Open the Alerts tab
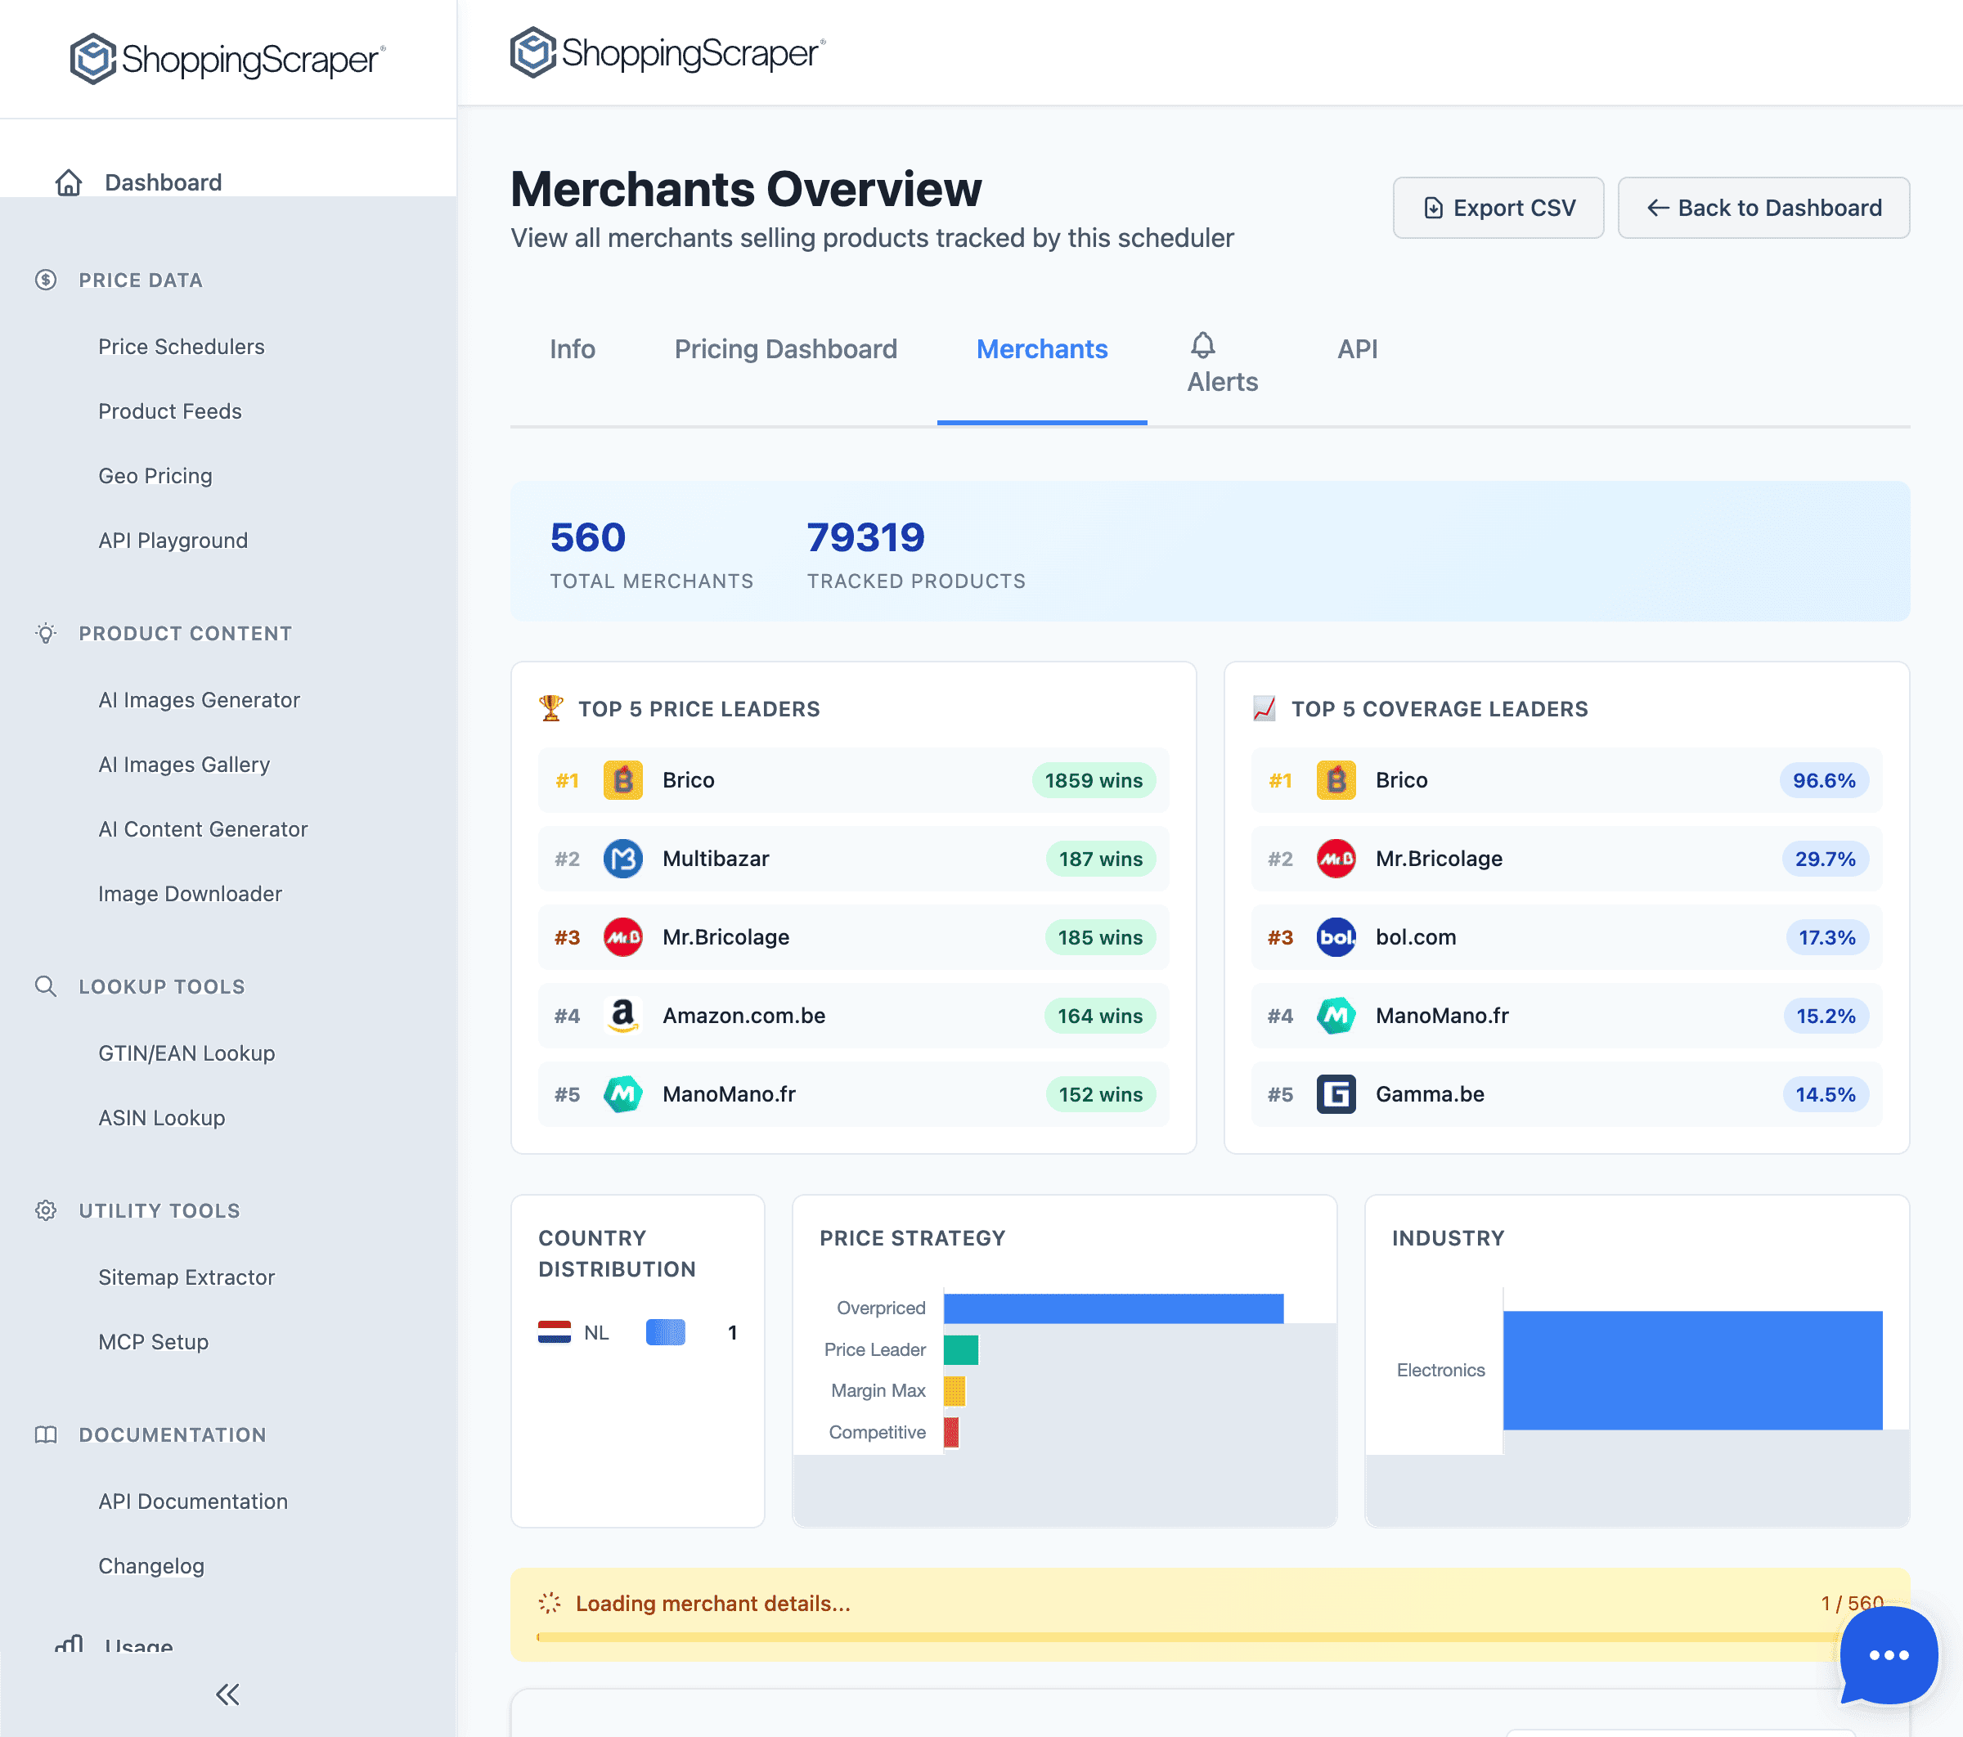This screenshot has height=1737, width=1963. (x=1223, y=365)
